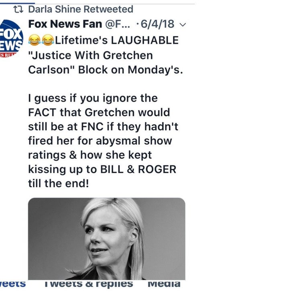Switch to the Tweets & replies tab
The width and height of the screenshot is (289, 293).
[x=89, y=284]
